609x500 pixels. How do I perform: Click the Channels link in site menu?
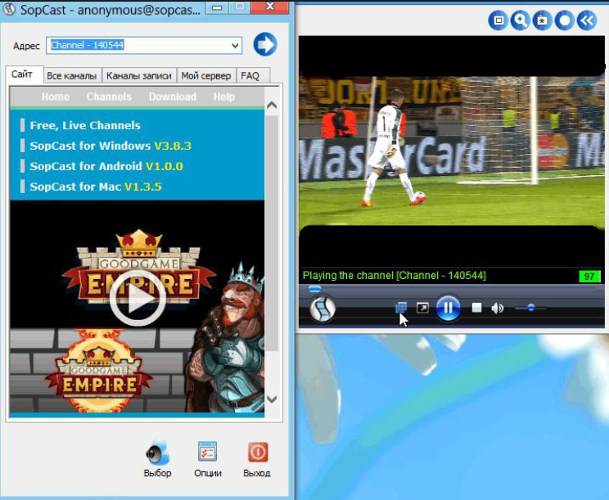[109, 97]
